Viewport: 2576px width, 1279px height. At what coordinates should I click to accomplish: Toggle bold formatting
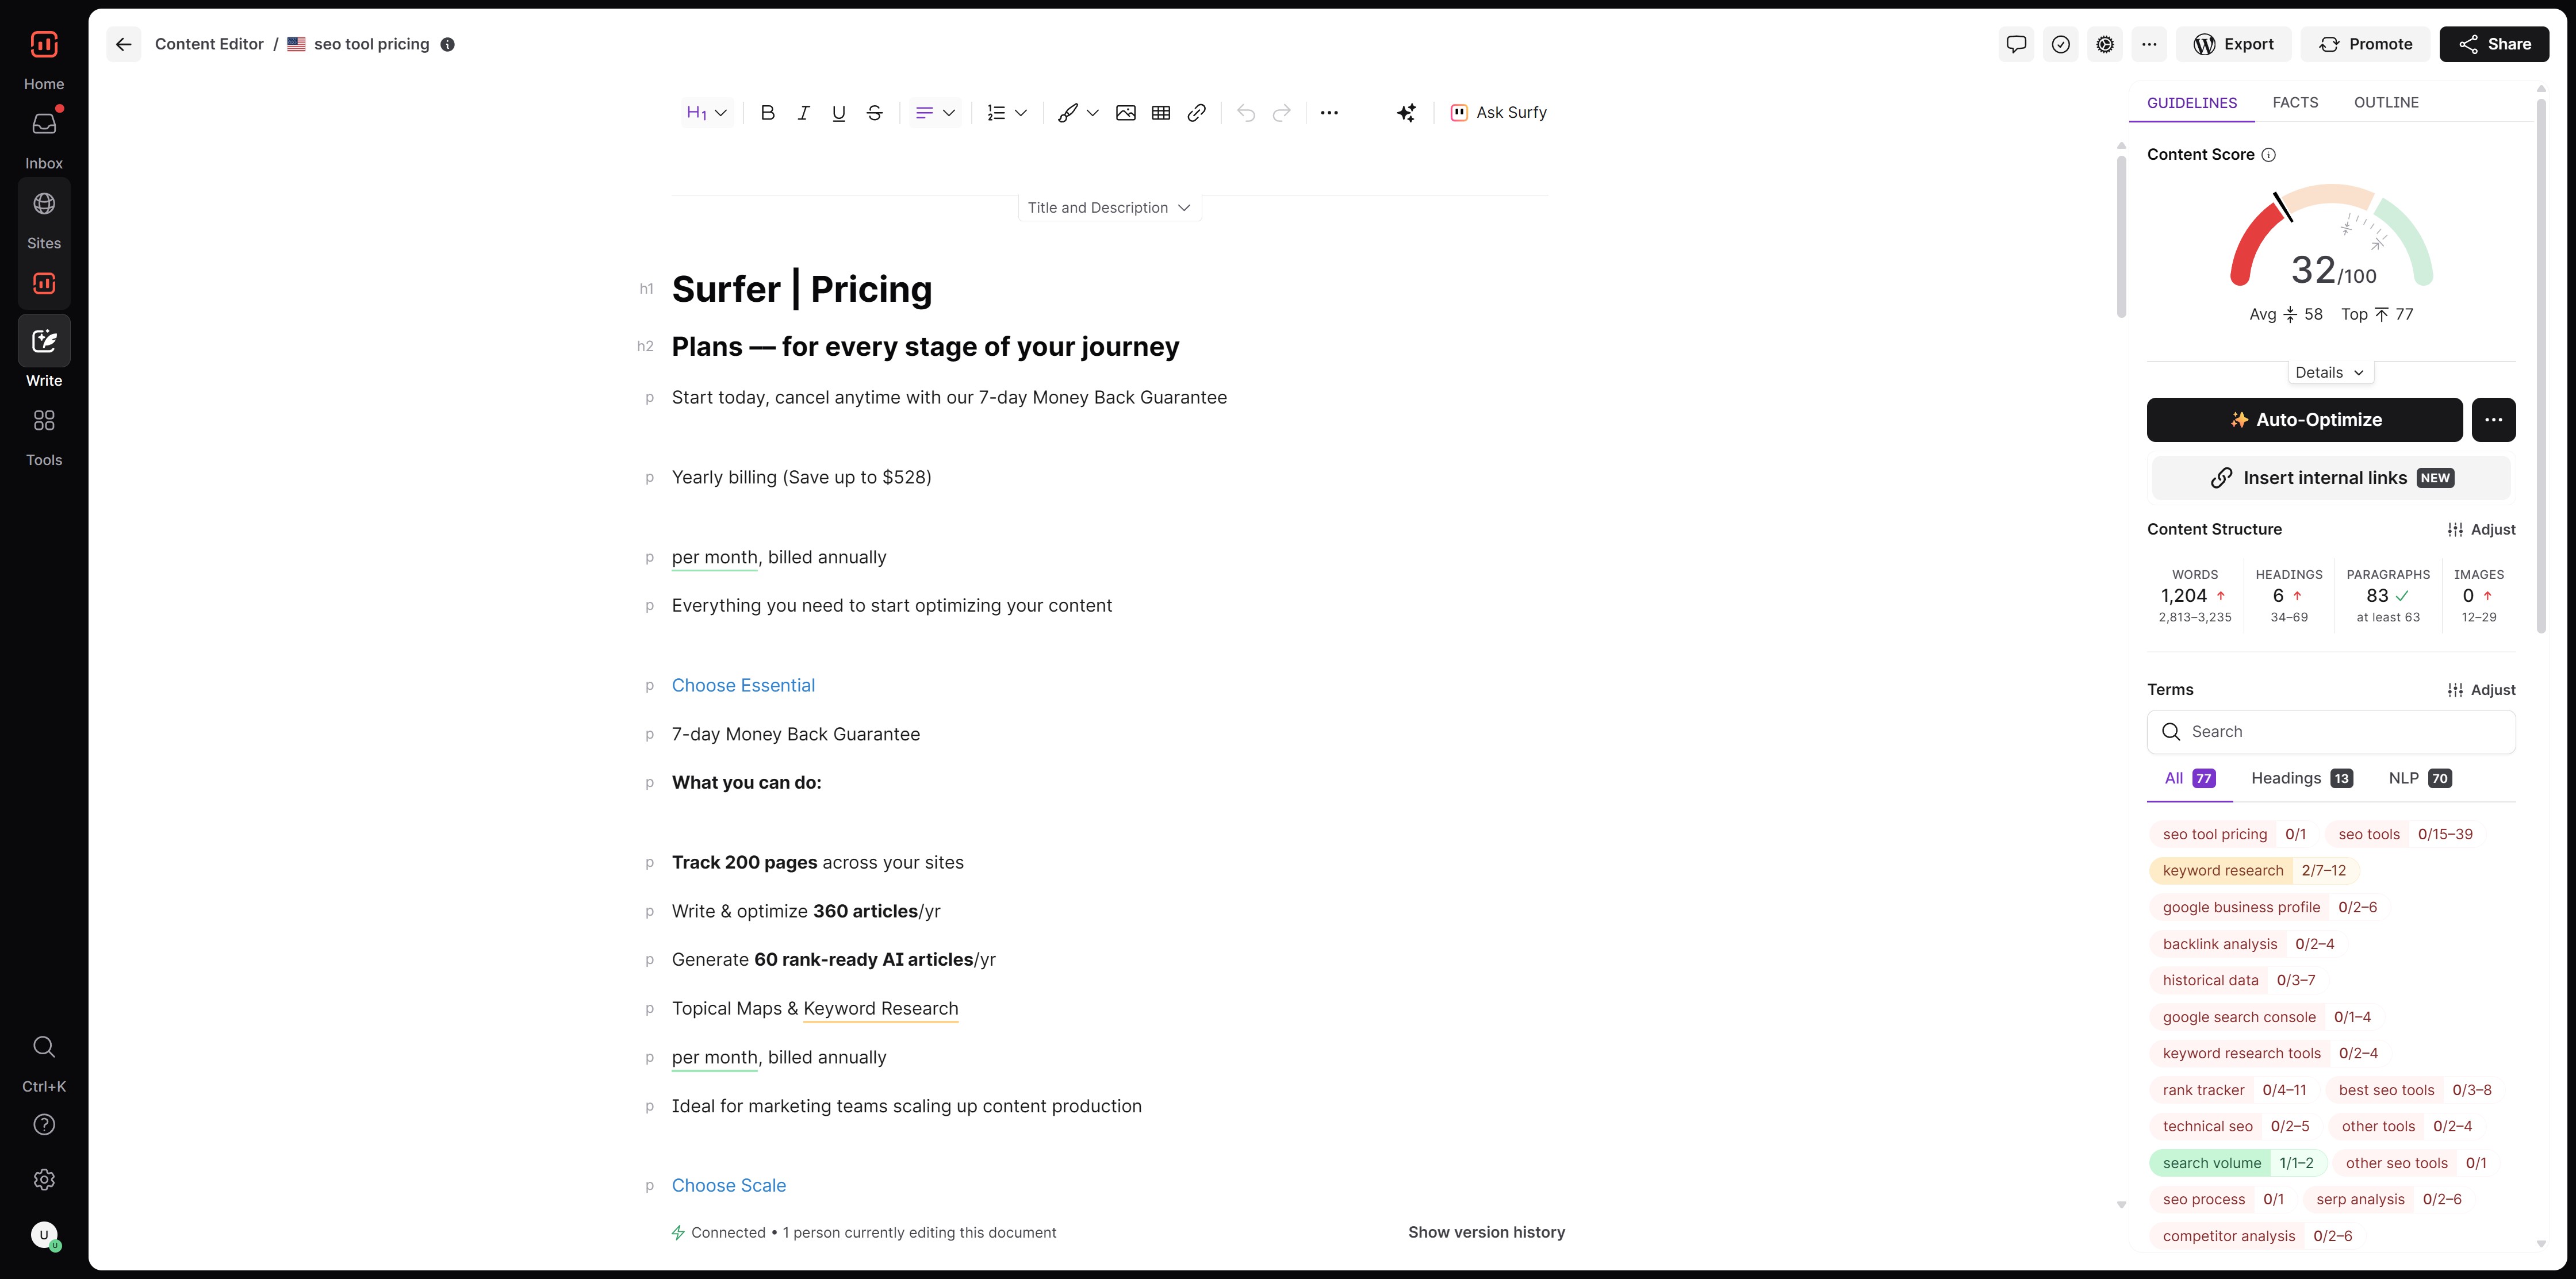coord(767,113)
